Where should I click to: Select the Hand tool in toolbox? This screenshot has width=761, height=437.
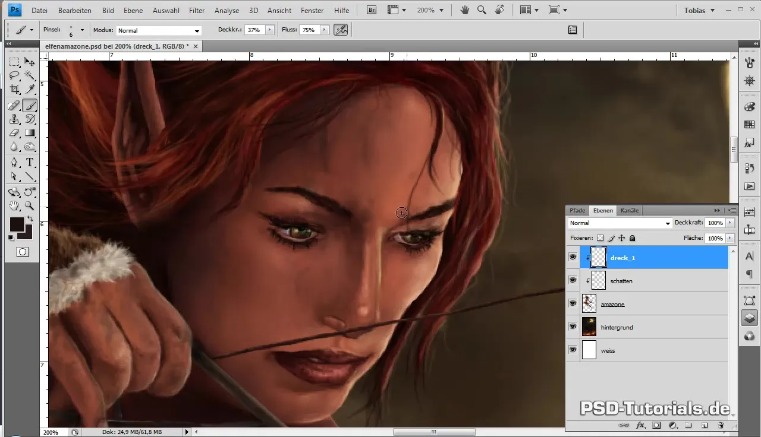[x=14, y=206]
